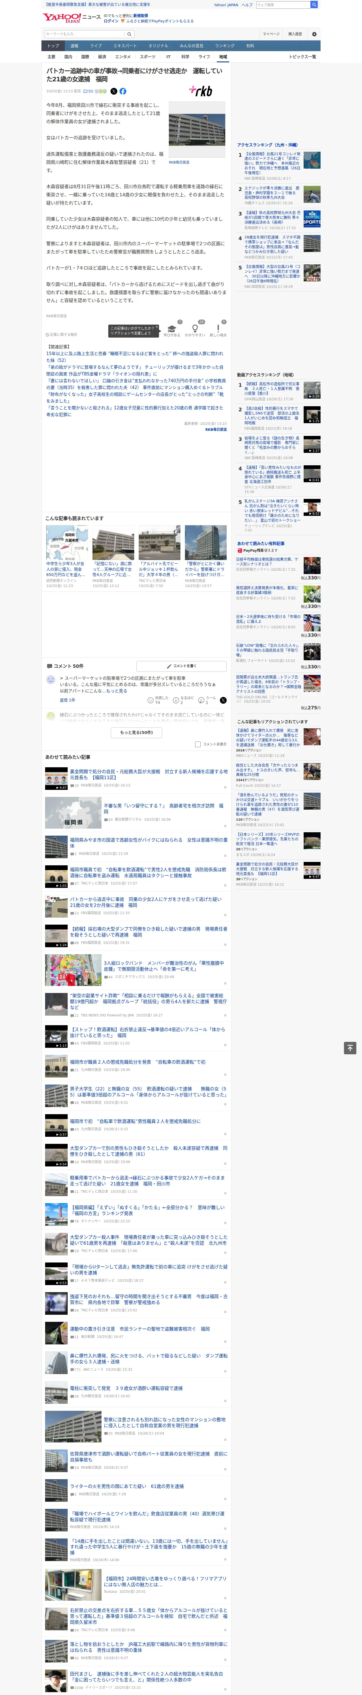The width and height of the screenshot is (362, 1695).
Task: Close the reaction tooltip popup
Action: coord(157,328)
